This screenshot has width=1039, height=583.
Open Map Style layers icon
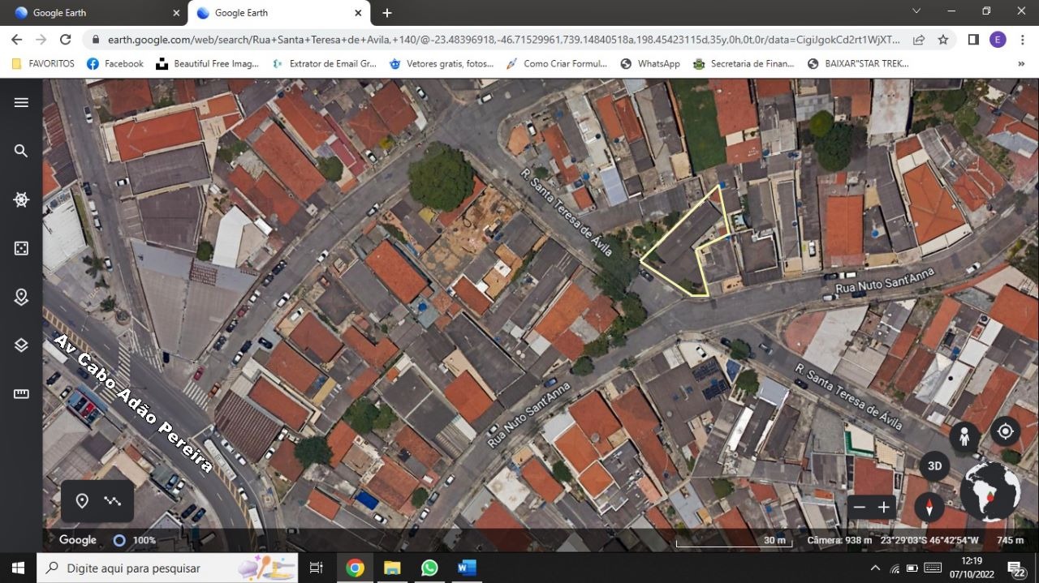[22, 345]
